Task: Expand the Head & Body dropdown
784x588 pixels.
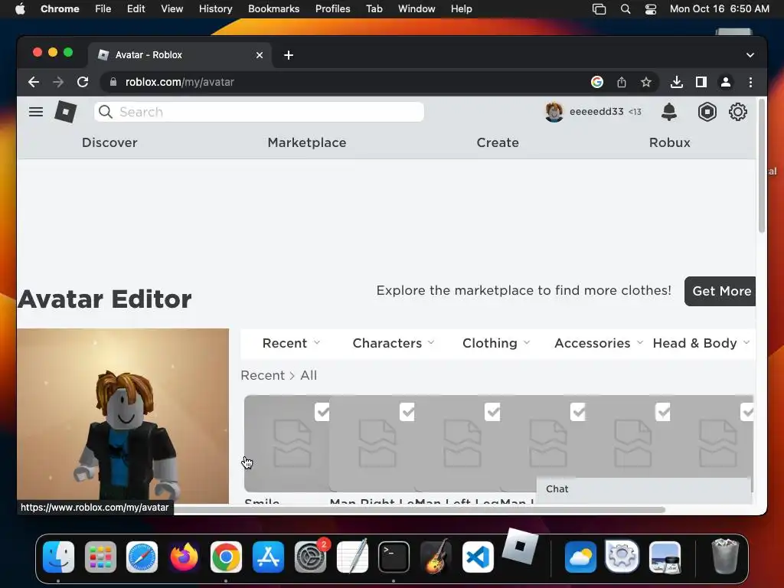Action: [x=701, y=343]
